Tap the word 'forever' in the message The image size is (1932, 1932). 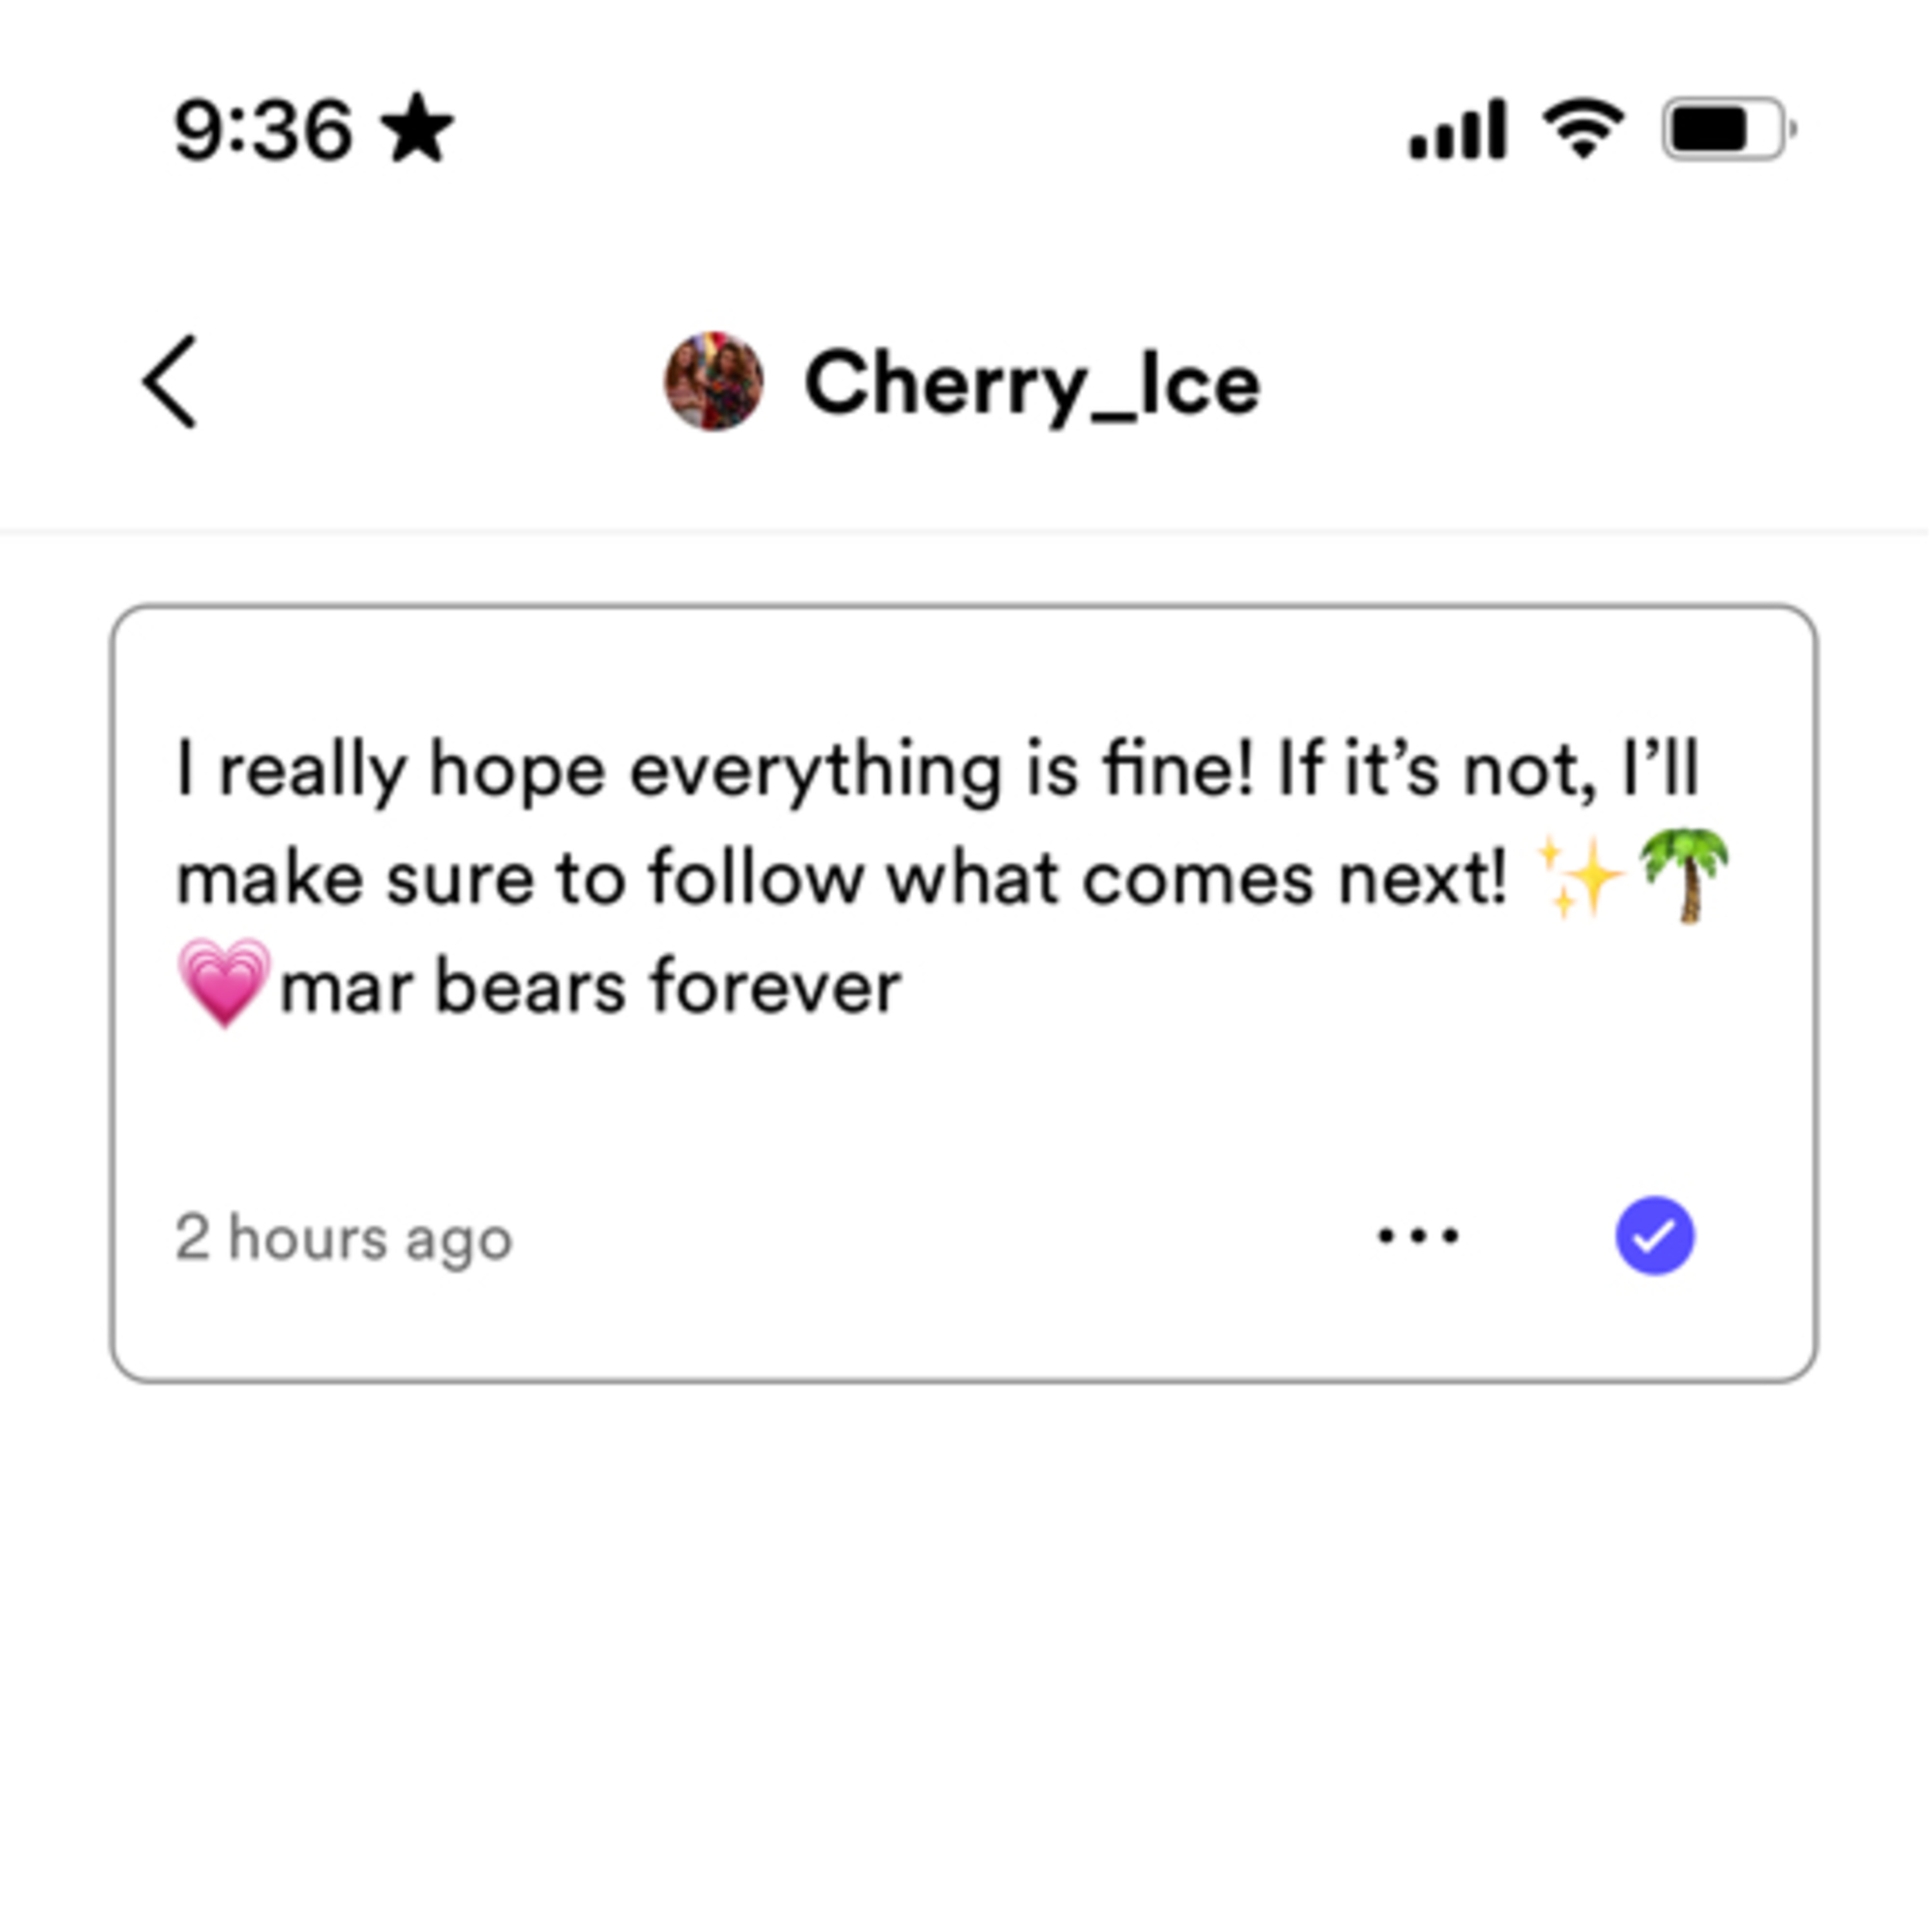[776, 986]
